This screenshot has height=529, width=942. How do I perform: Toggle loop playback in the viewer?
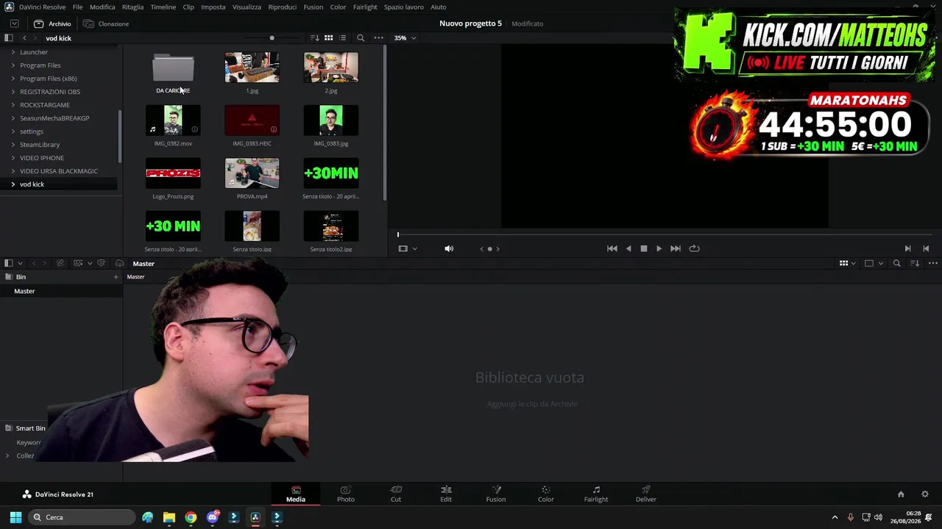694,248
